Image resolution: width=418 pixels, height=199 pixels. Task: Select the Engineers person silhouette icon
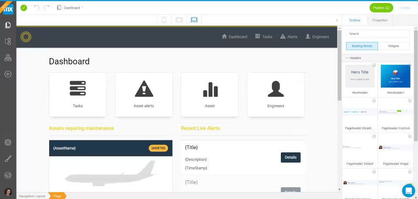tap(276, 89)
